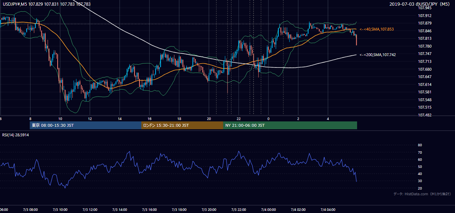Click the NY 21:00-06:00 JST session bar
455x213 pixels.
coord(290,125)
